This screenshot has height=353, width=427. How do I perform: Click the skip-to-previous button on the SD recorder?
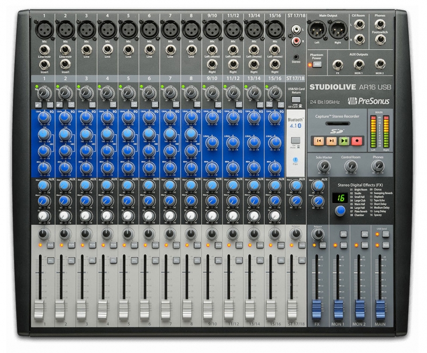point(319,141)
